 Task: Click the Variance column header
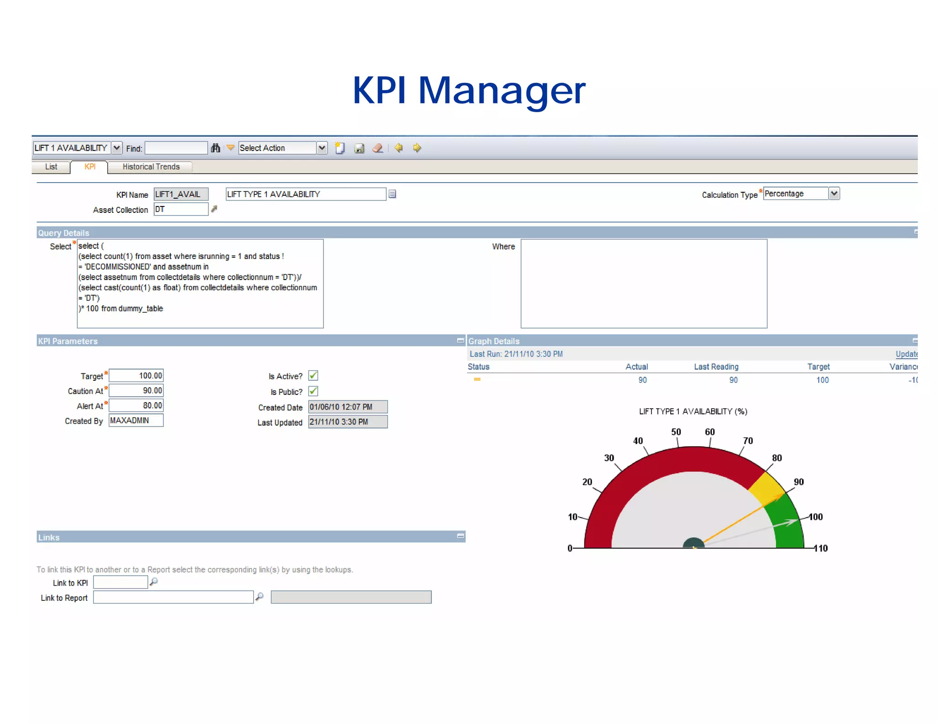point(904,367)
